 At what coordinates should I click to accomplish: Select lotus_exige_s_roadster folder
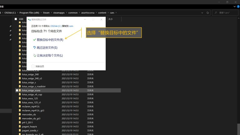34,86
